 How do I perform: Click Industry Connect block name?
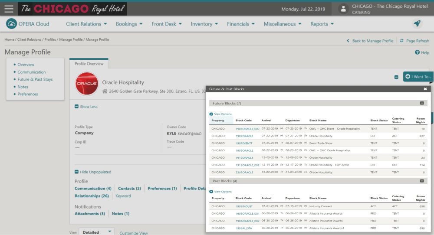point(320,206)
